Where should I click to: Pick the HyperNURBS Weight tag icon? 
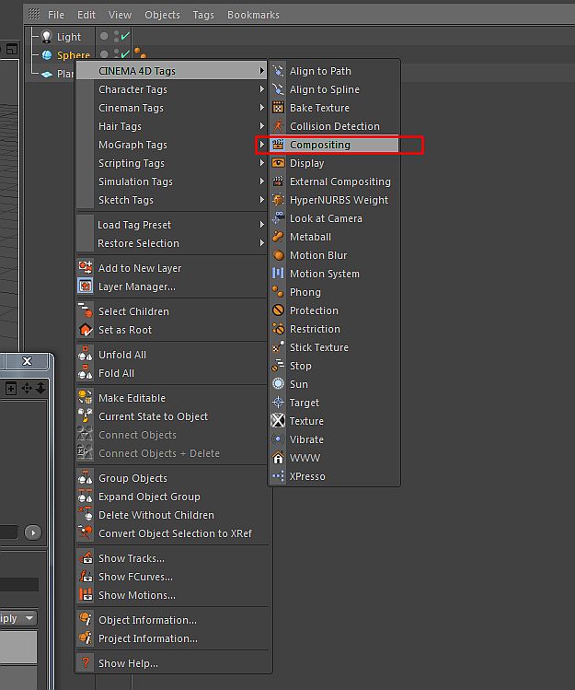coord(278,200)
